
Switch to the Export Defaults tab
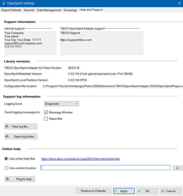11,10
